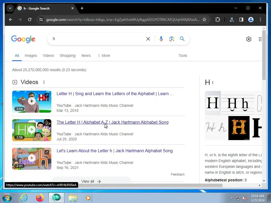The width and height of the screenshot is (271, 203).
Task: Open the Google apps grid
Action: tap(260, 39)
